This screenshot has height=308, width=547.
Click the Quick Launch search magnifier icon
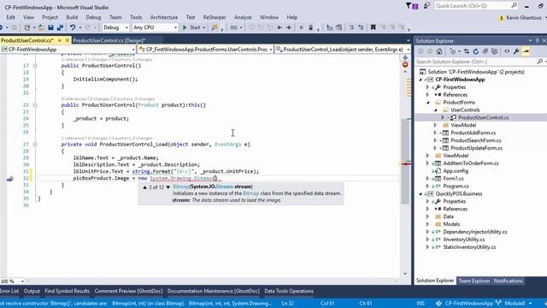coord(514,6)
